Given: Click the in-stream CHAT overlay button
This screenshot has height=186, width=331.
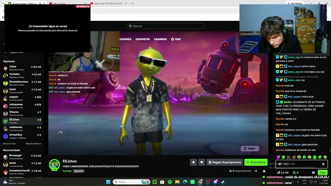Looking at the screenshot, I should click(250, 149).
